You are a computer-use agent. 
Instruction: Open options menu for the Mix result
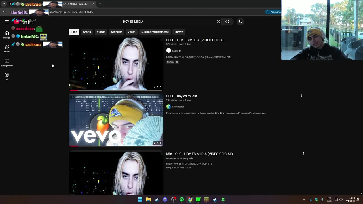303,154
